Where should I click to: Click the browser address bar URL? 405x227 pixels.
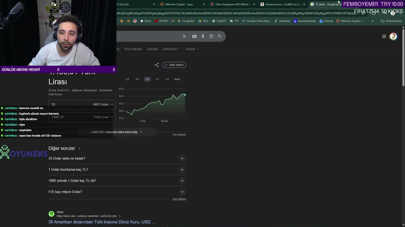point(237,13)
